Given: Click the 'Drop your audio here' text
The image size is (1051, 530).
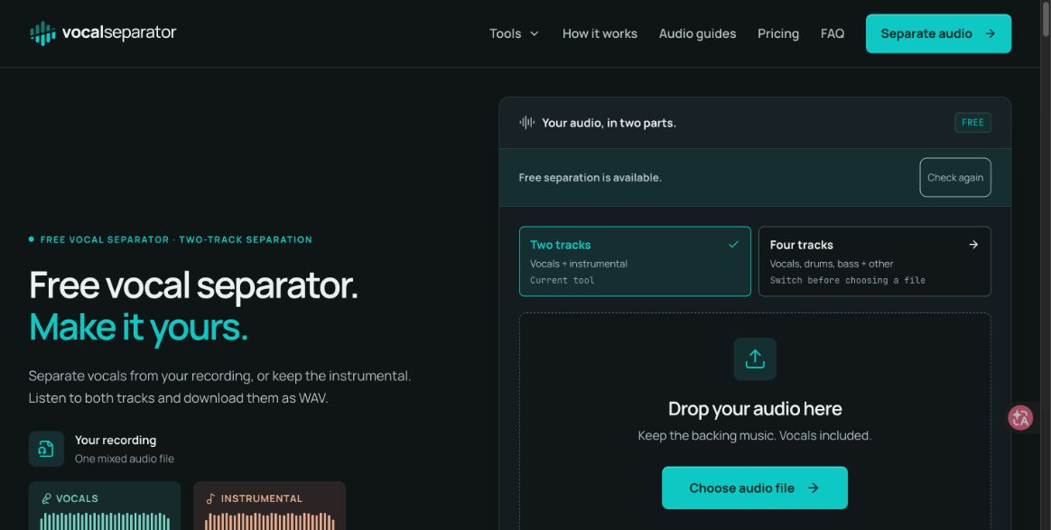Looking at the screenshot, I should 755,409.
